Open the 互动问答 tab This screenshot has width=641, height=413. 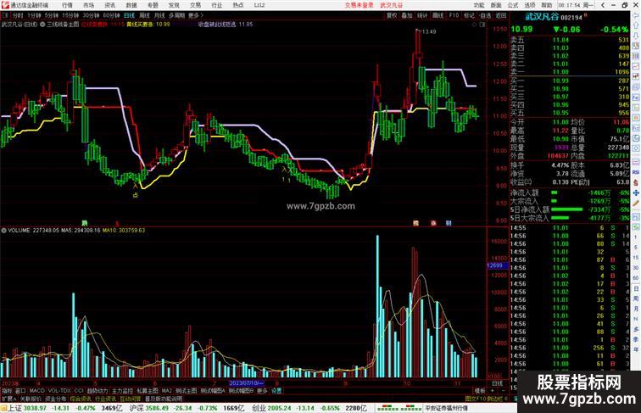[x=131, y=399]
